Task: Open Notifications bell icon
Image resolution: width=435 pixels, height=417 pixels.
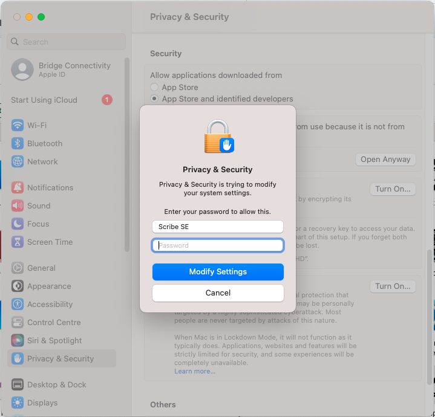Action: coord(18,188)
